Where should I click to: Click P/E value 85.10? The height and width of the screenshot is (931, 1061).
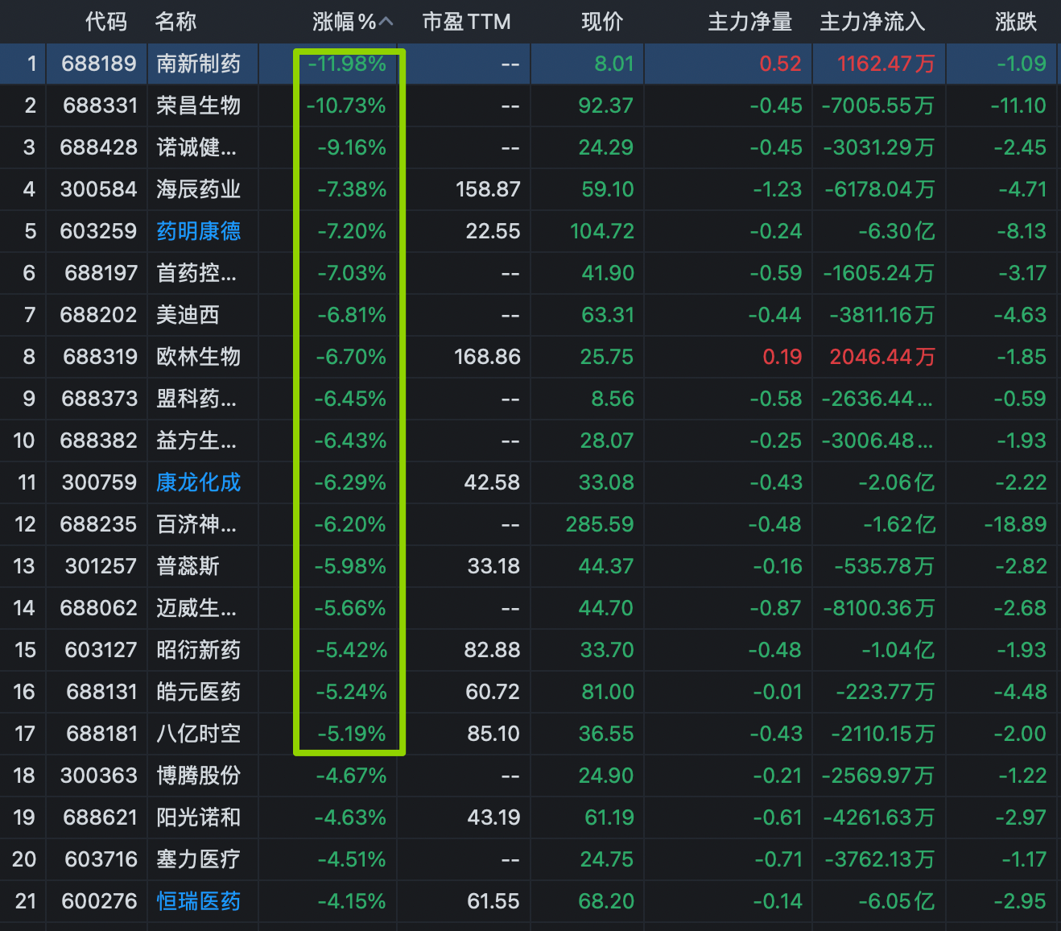point(493,734)
